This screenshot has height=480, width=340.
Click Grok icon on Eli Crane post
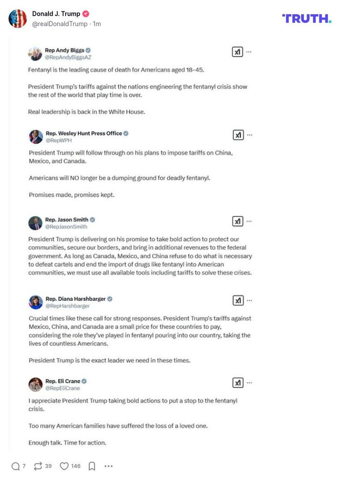point(238,382)
